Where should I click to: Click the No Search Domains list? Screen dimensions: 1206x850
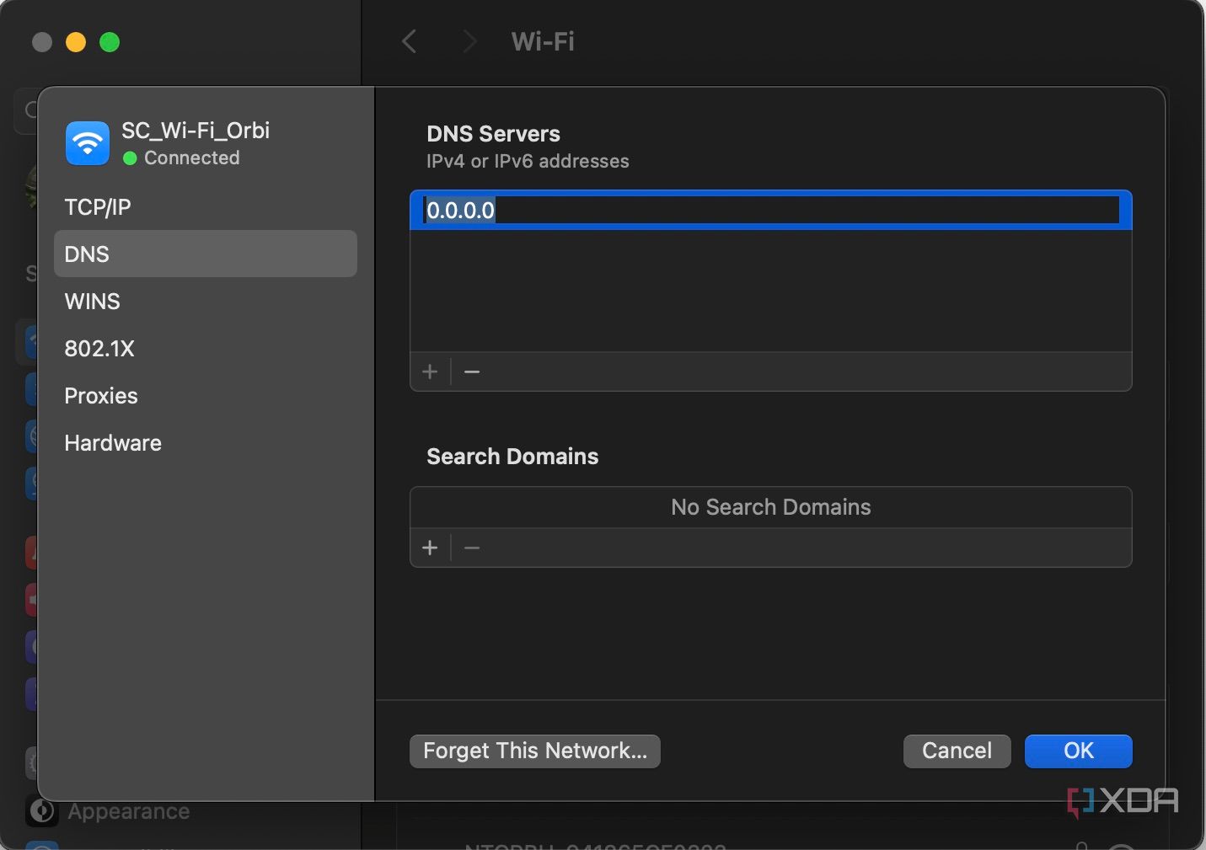[x=770, y=507]
